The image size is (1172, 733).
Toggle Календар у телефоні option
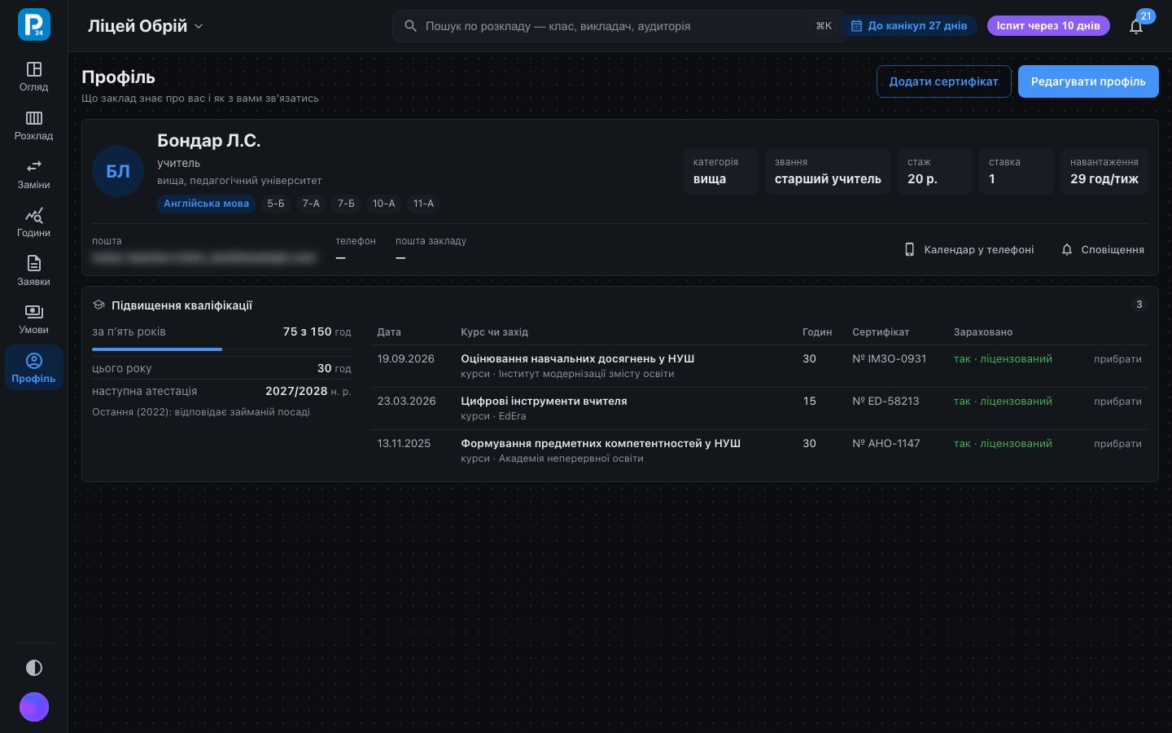[969, 250]
